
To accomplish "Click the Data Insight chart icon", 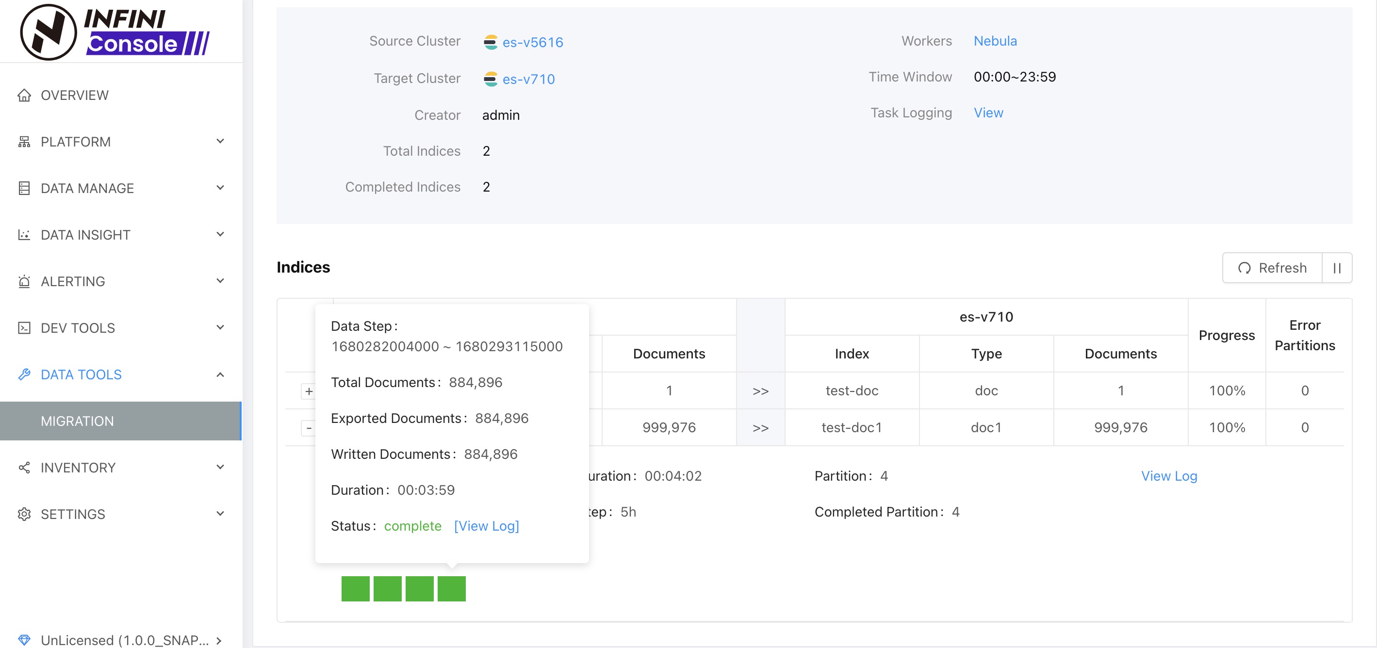I will coord(24,235).
